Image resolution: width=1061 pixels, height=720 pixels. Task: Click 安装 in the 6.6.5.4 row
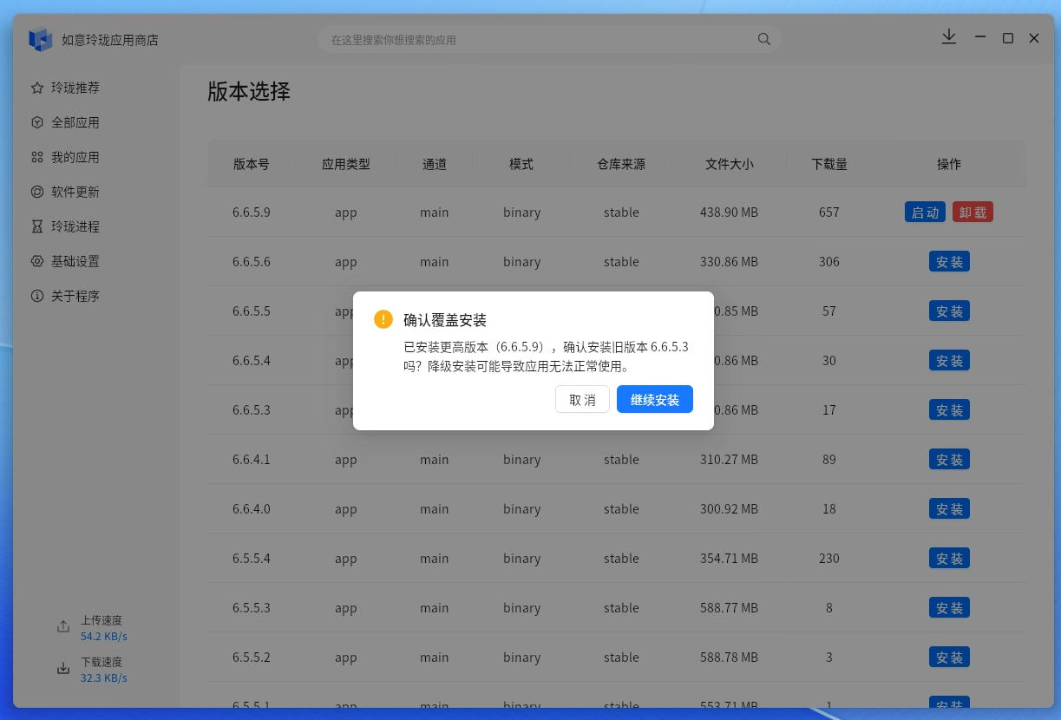tap(949, 361)
